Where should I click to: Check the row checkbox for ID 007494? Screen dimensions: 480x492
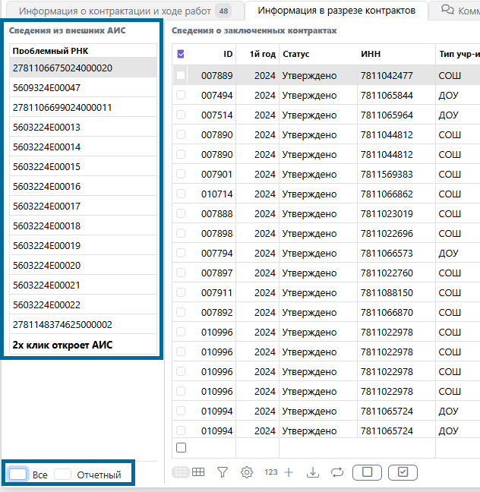181,95
